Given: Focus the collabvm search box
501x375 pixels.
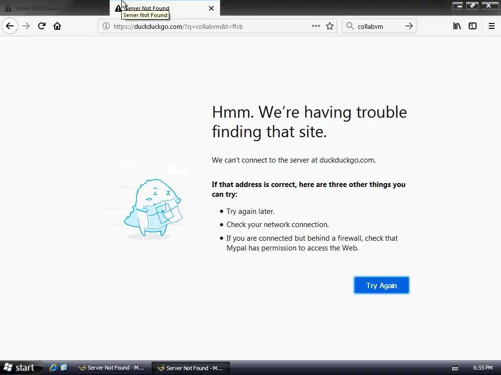Looking at the screenshot, I should (379, 26).
